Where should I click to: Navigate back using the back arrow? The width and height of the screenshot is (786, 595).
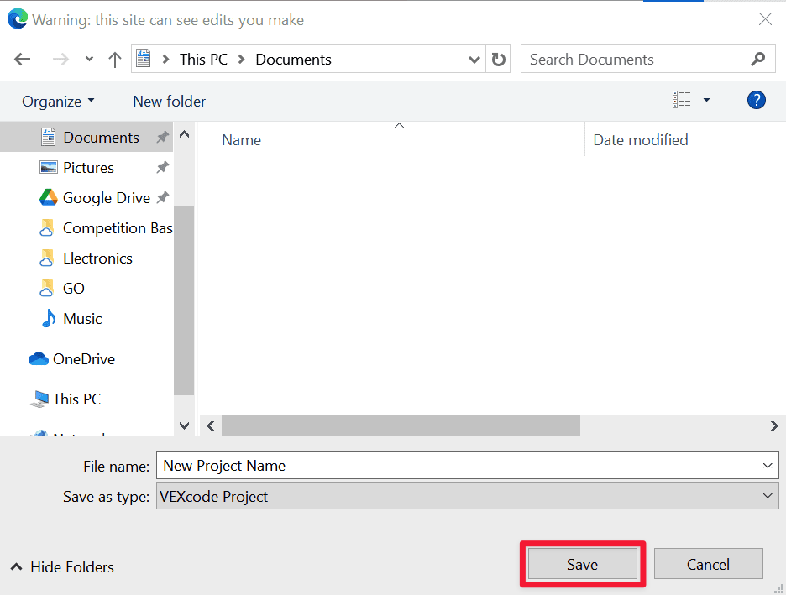tap(22, 59)
